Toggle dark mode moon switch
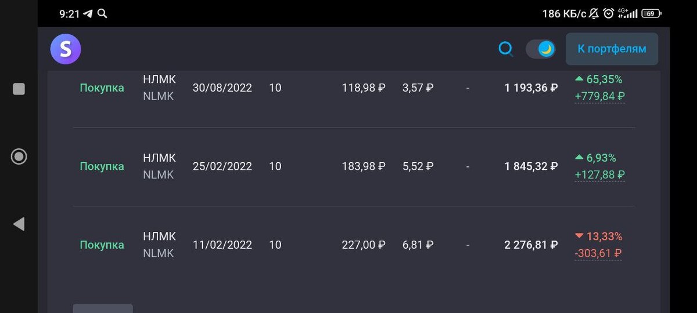697x313 pixels. 540,49
